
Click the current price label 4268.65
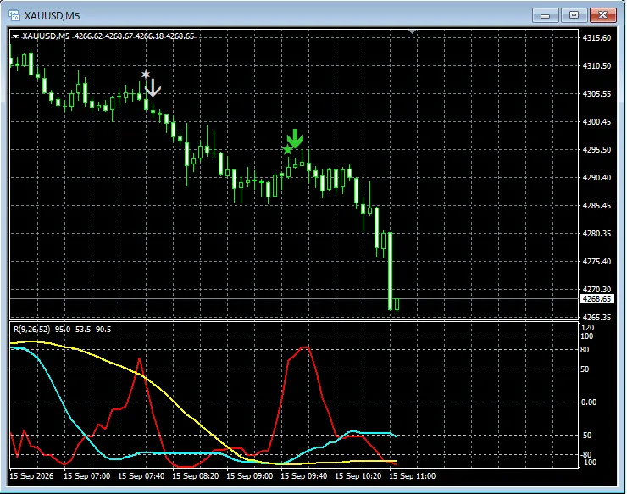click(596, 299)
